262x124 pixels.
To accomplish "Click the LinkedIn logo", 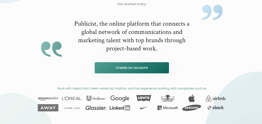I will point(120,108).
